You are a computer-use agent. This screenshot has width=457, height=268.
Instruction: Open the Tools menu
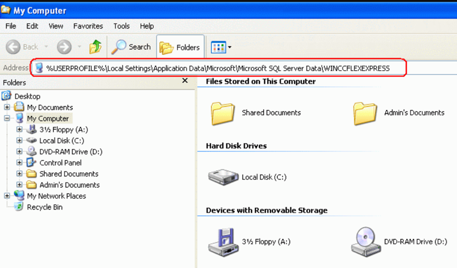(x=121, y=26)
